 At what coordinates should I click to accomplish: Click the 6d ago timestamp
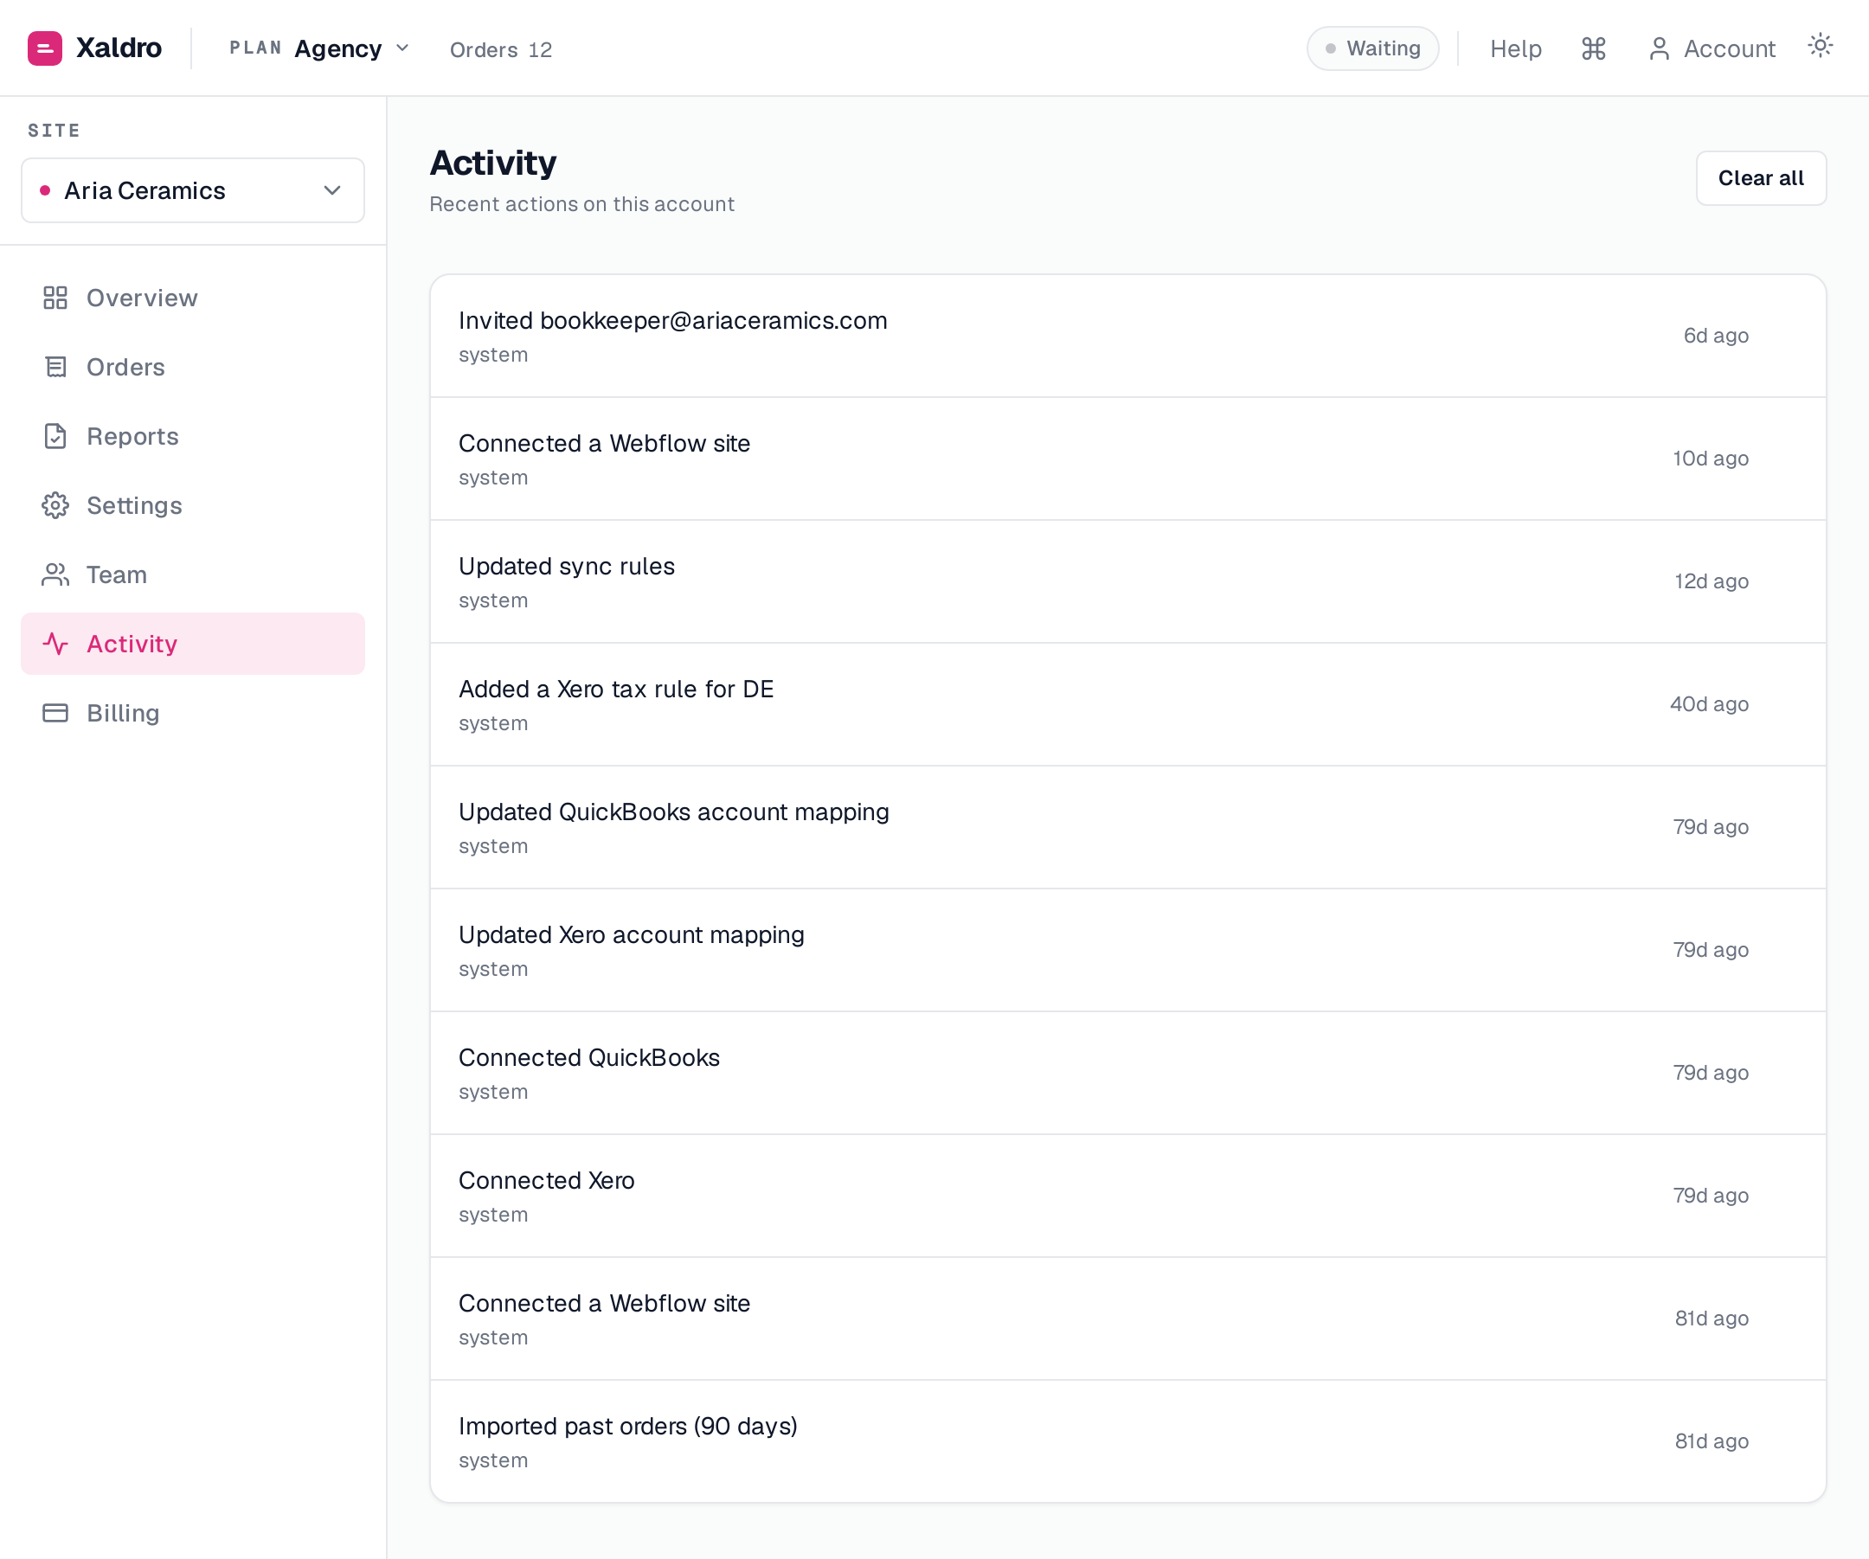(x=1715, y=336)
